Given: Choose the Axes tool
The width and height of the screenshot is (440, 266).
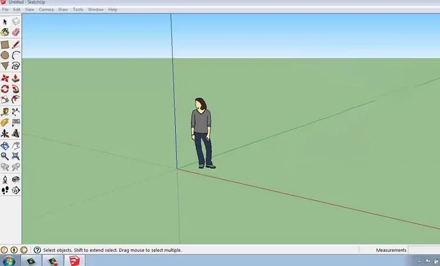Looking at the screenshot, I should [5, 134].
